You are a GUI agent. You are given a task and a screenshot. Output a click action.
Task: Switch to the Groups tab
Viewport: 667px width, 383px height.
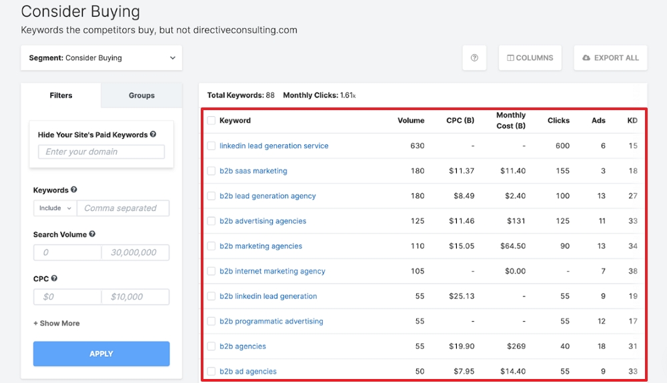coord(141,95)
